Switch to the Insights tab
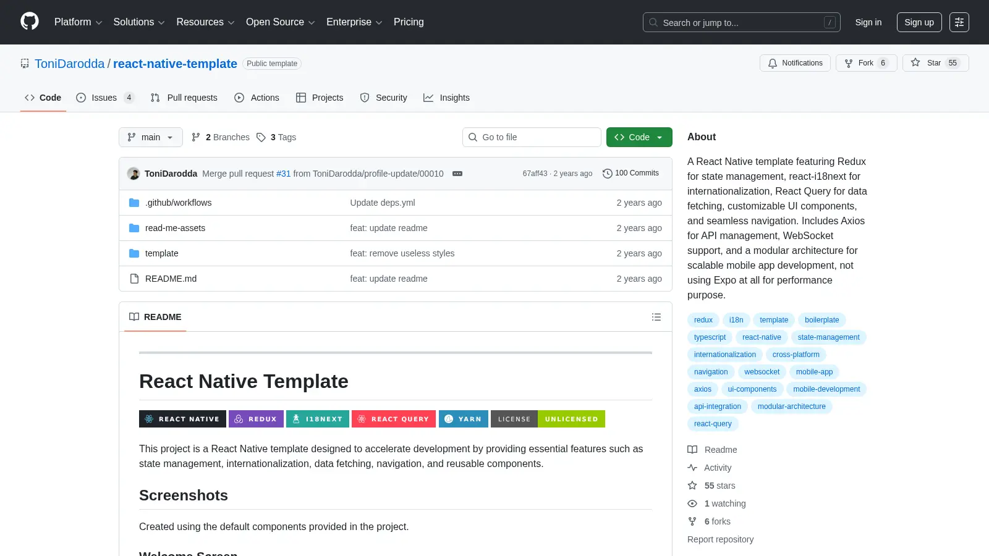Viewport: 989px width, 556px height. [447, 98]
